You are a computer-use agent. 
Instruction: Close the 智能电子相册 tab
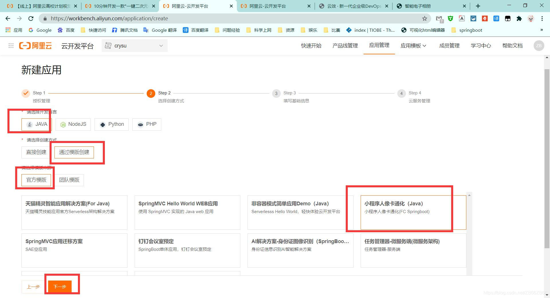click(464, 6)
